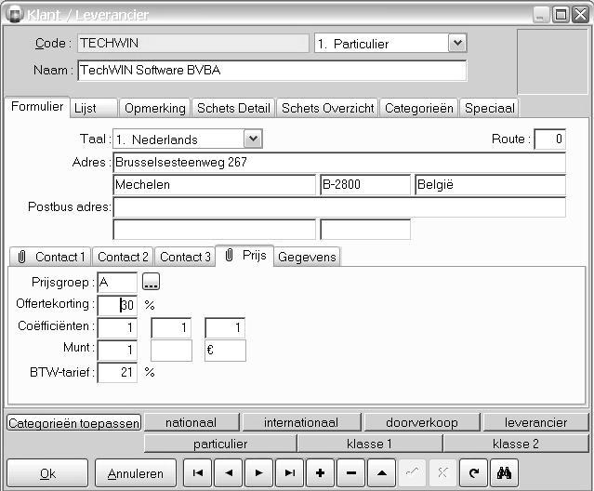Open the customer type dropdown arrow
The image size is (594, 491).
tap(457, 43)
